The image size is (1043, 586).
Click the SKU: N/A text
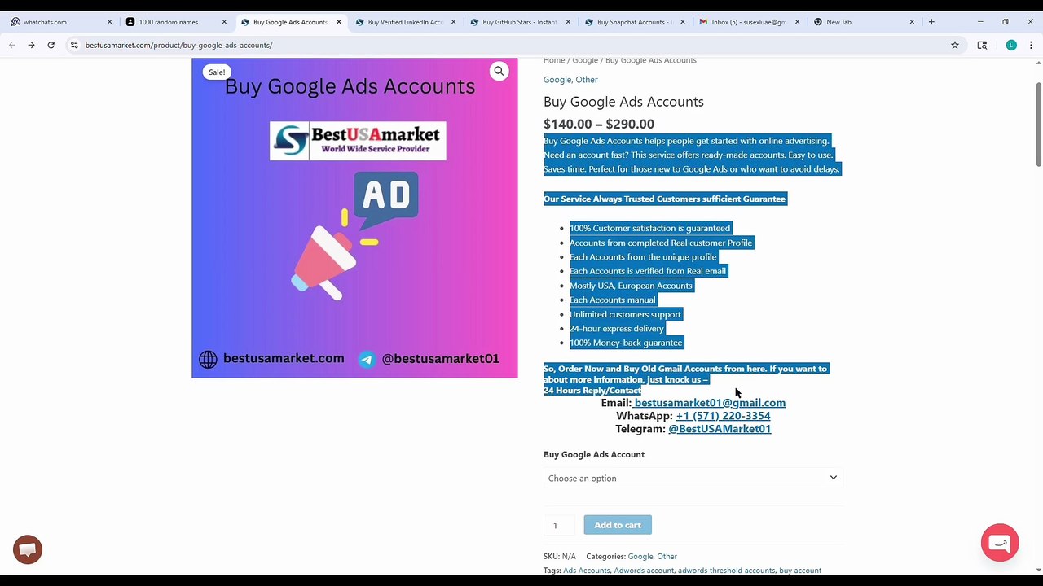pyautogui.click(x=560, y=557)
